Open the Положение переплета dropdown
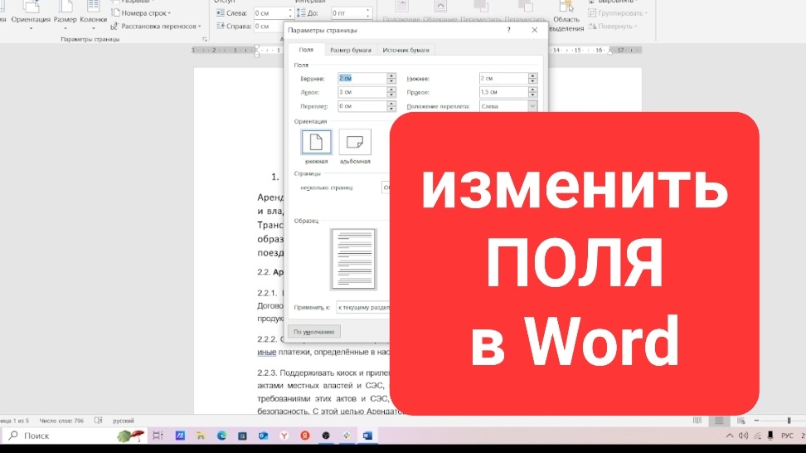This screenshot has height=453, width=806. click(x=507, y=106)
